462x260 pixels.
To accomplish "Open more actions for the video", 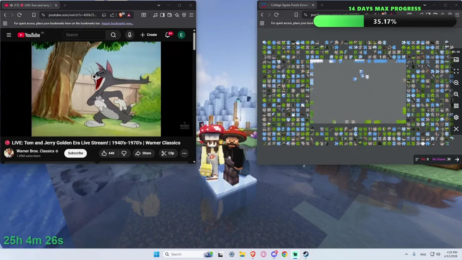I will point(184,153).
